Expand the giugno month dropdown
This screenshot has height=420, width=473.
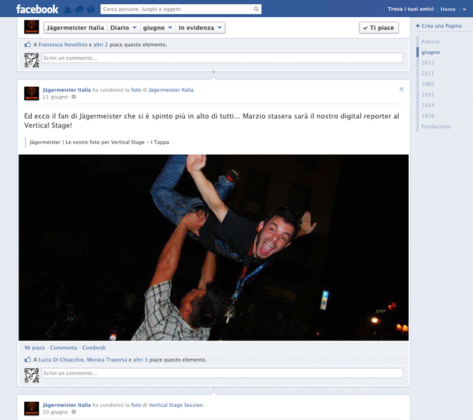click(x=158, y=28)
